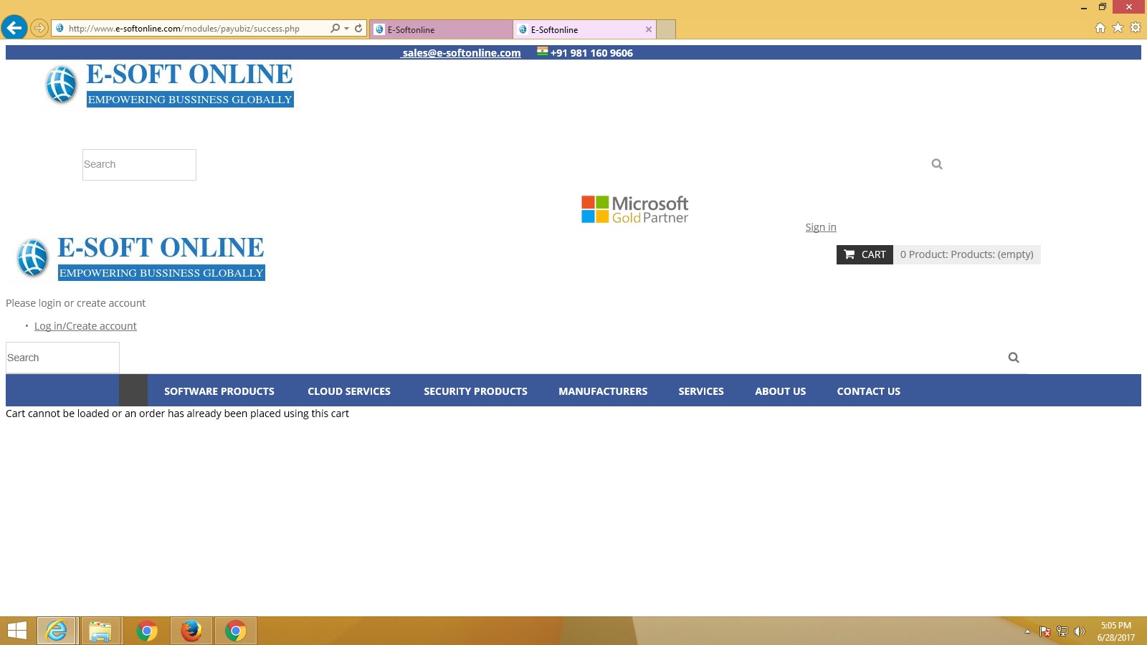Click the Action Center flag tray icon

[x=1045, y=631]
